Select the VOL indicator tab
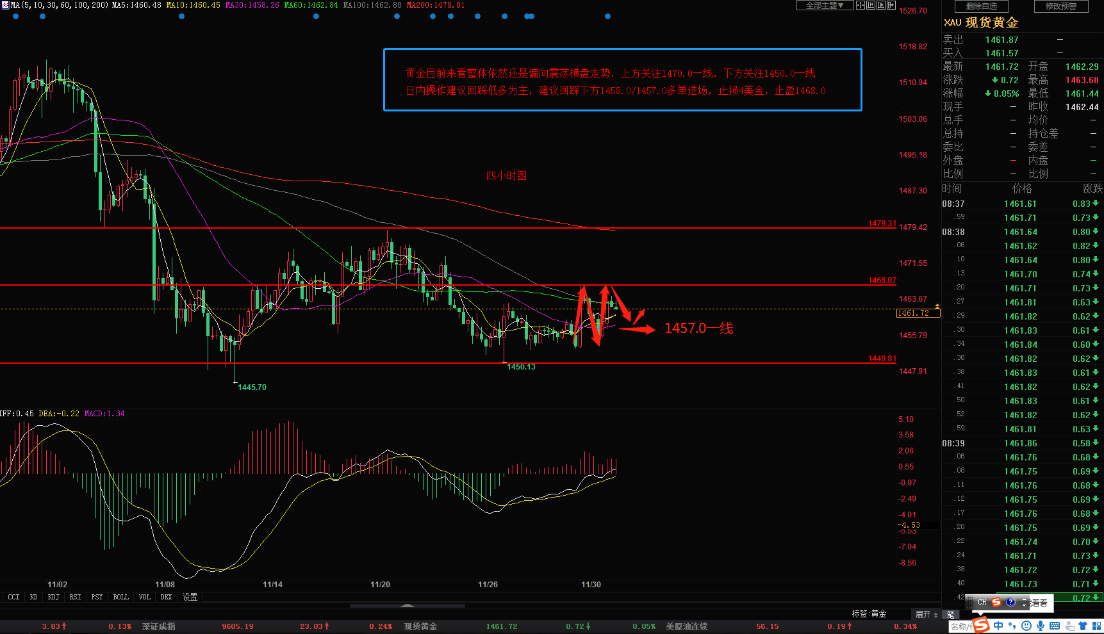This screenshot has height=634, width=1104. [145, 597]
